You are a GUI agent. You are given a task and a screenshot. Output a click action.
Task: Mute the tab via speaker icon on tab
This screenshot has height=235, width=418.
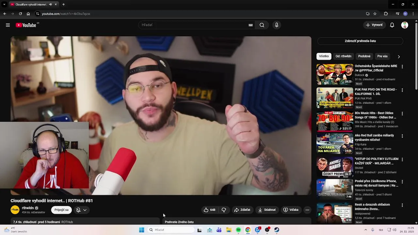pyautogui.click(x=50, y=5)
